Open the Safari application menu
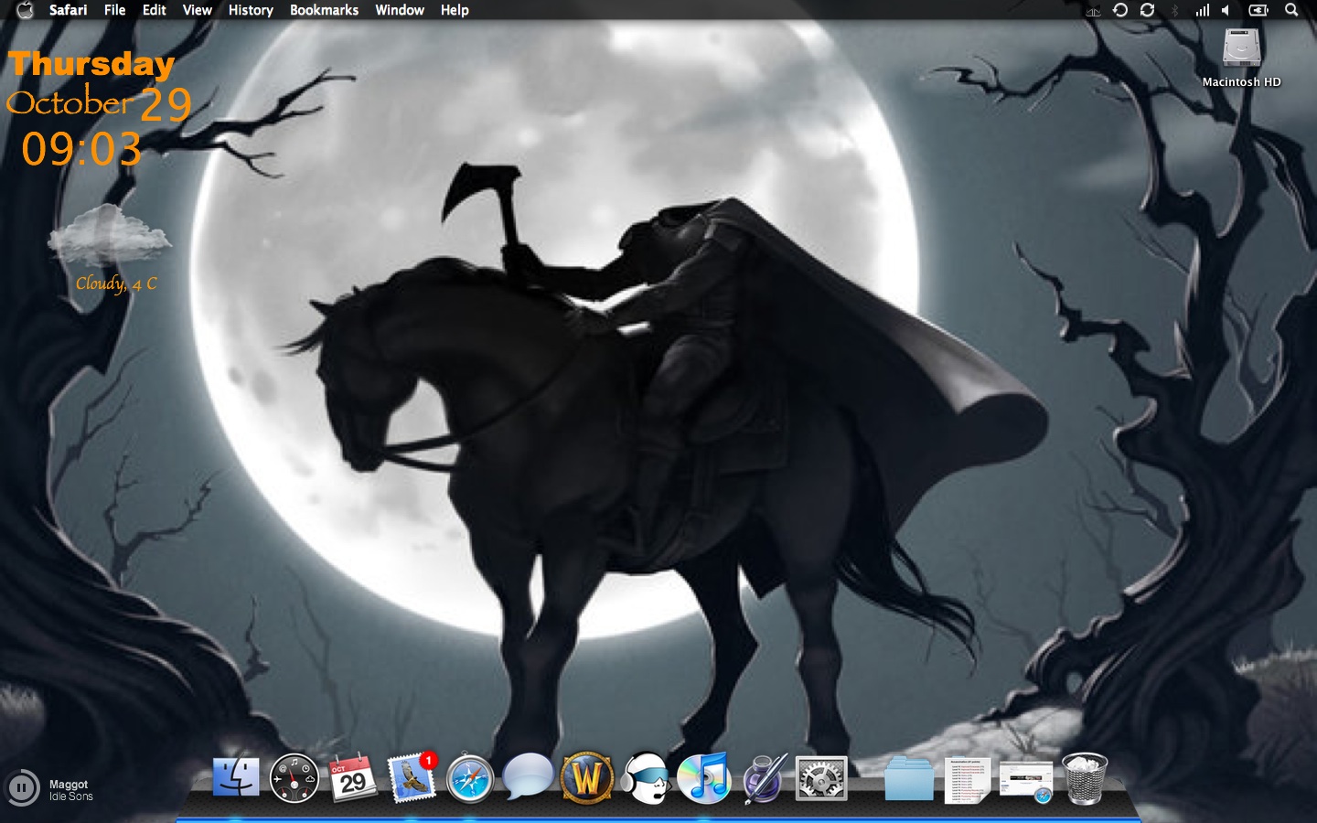Image resolution: width=1317 pixels, height=823 pixels. click(x=69, y=10)
